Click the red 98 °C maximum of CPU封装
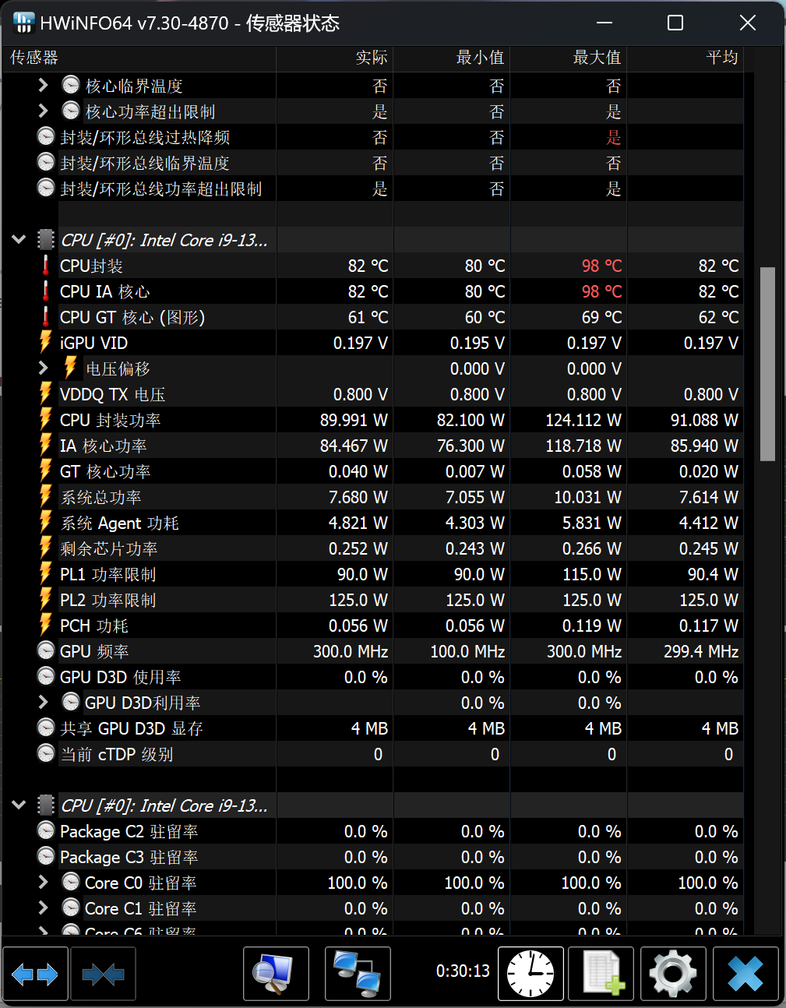This screenshot has height=1008, width=786. coord(601,266)
